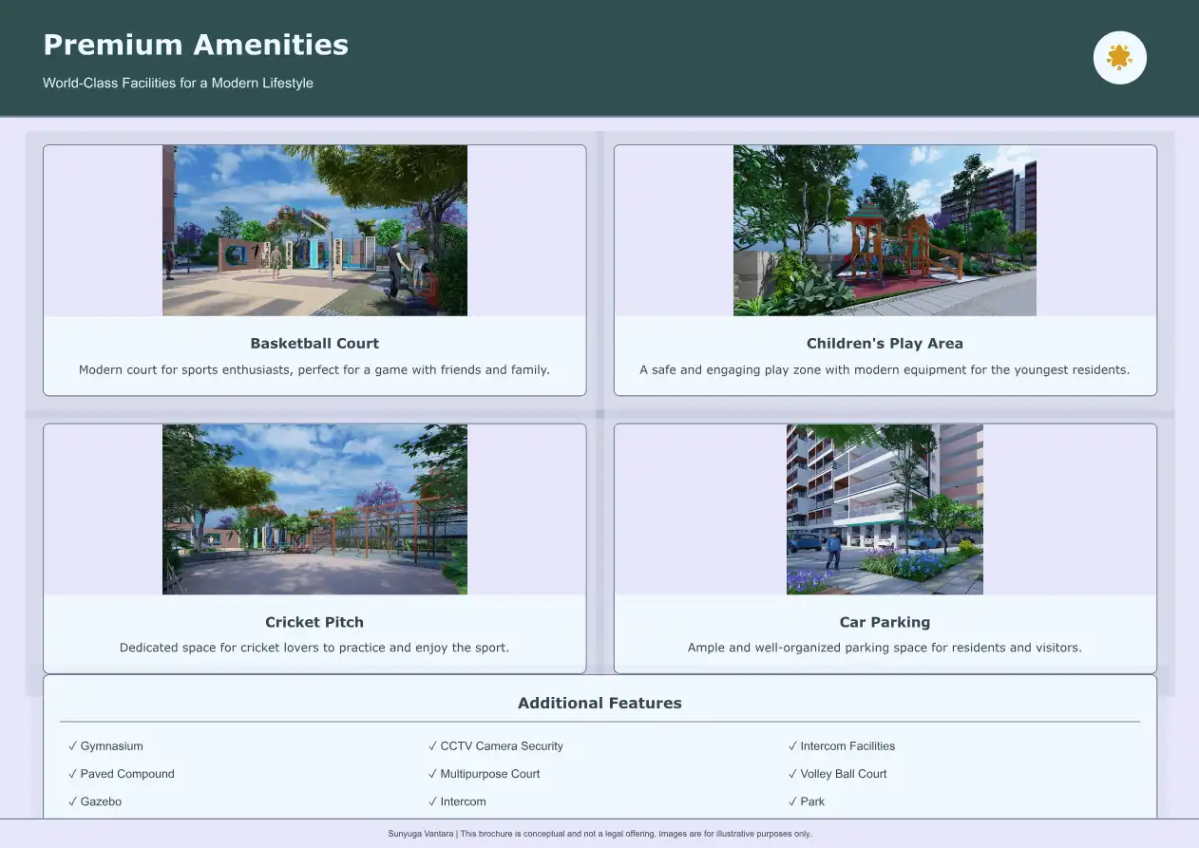Select the Cricket Pitch heading

point(314,622)
